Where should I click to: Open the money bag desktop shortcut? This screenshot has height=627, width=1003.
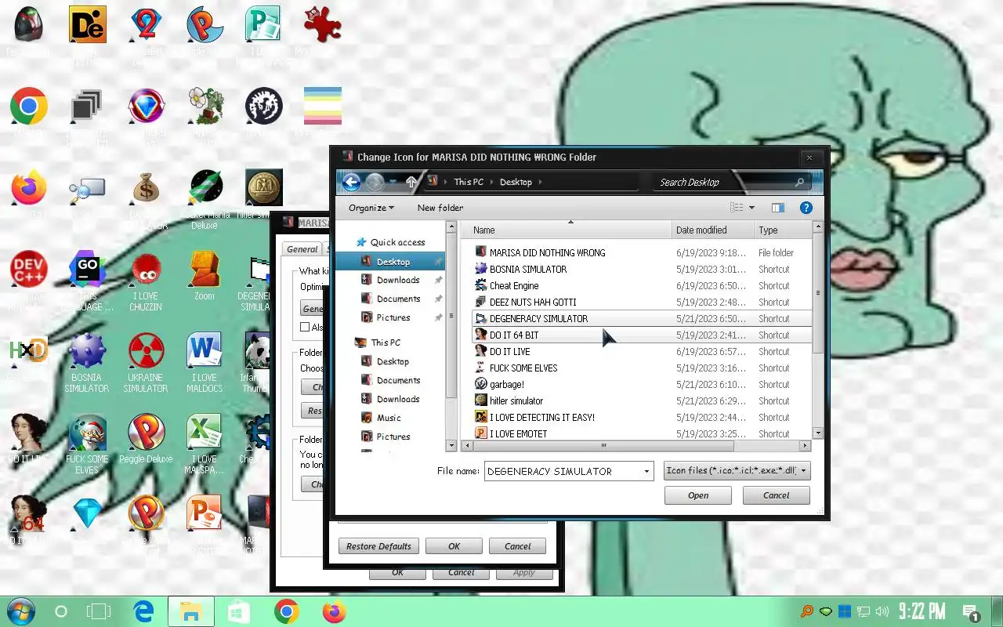(146, 188)
